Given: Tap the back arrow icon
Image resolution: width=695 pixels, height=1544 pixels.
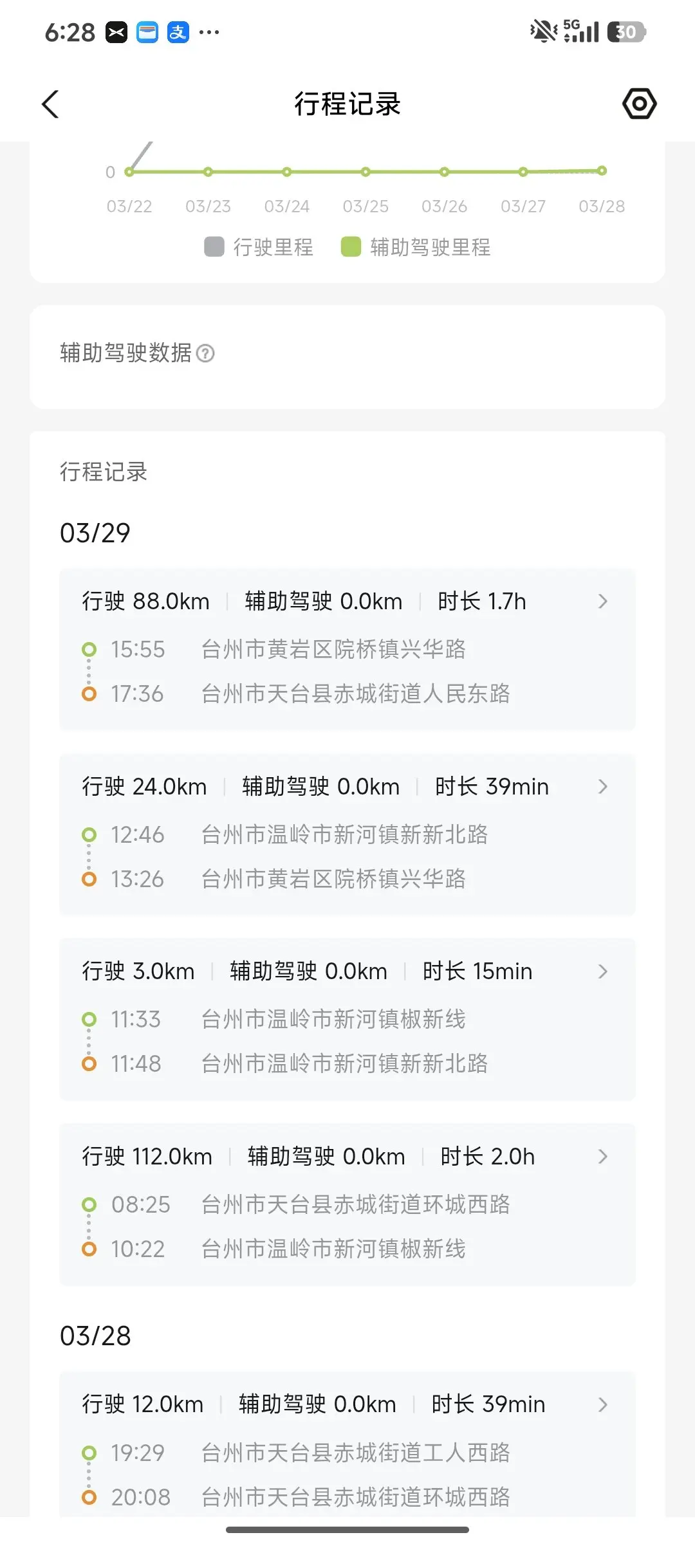Looking at the screenshot, I should point(50,104).
